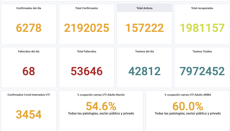Open % ocupación camas UTI Adulto AMBA title
The image size is (230, 131).
[188, 95]
